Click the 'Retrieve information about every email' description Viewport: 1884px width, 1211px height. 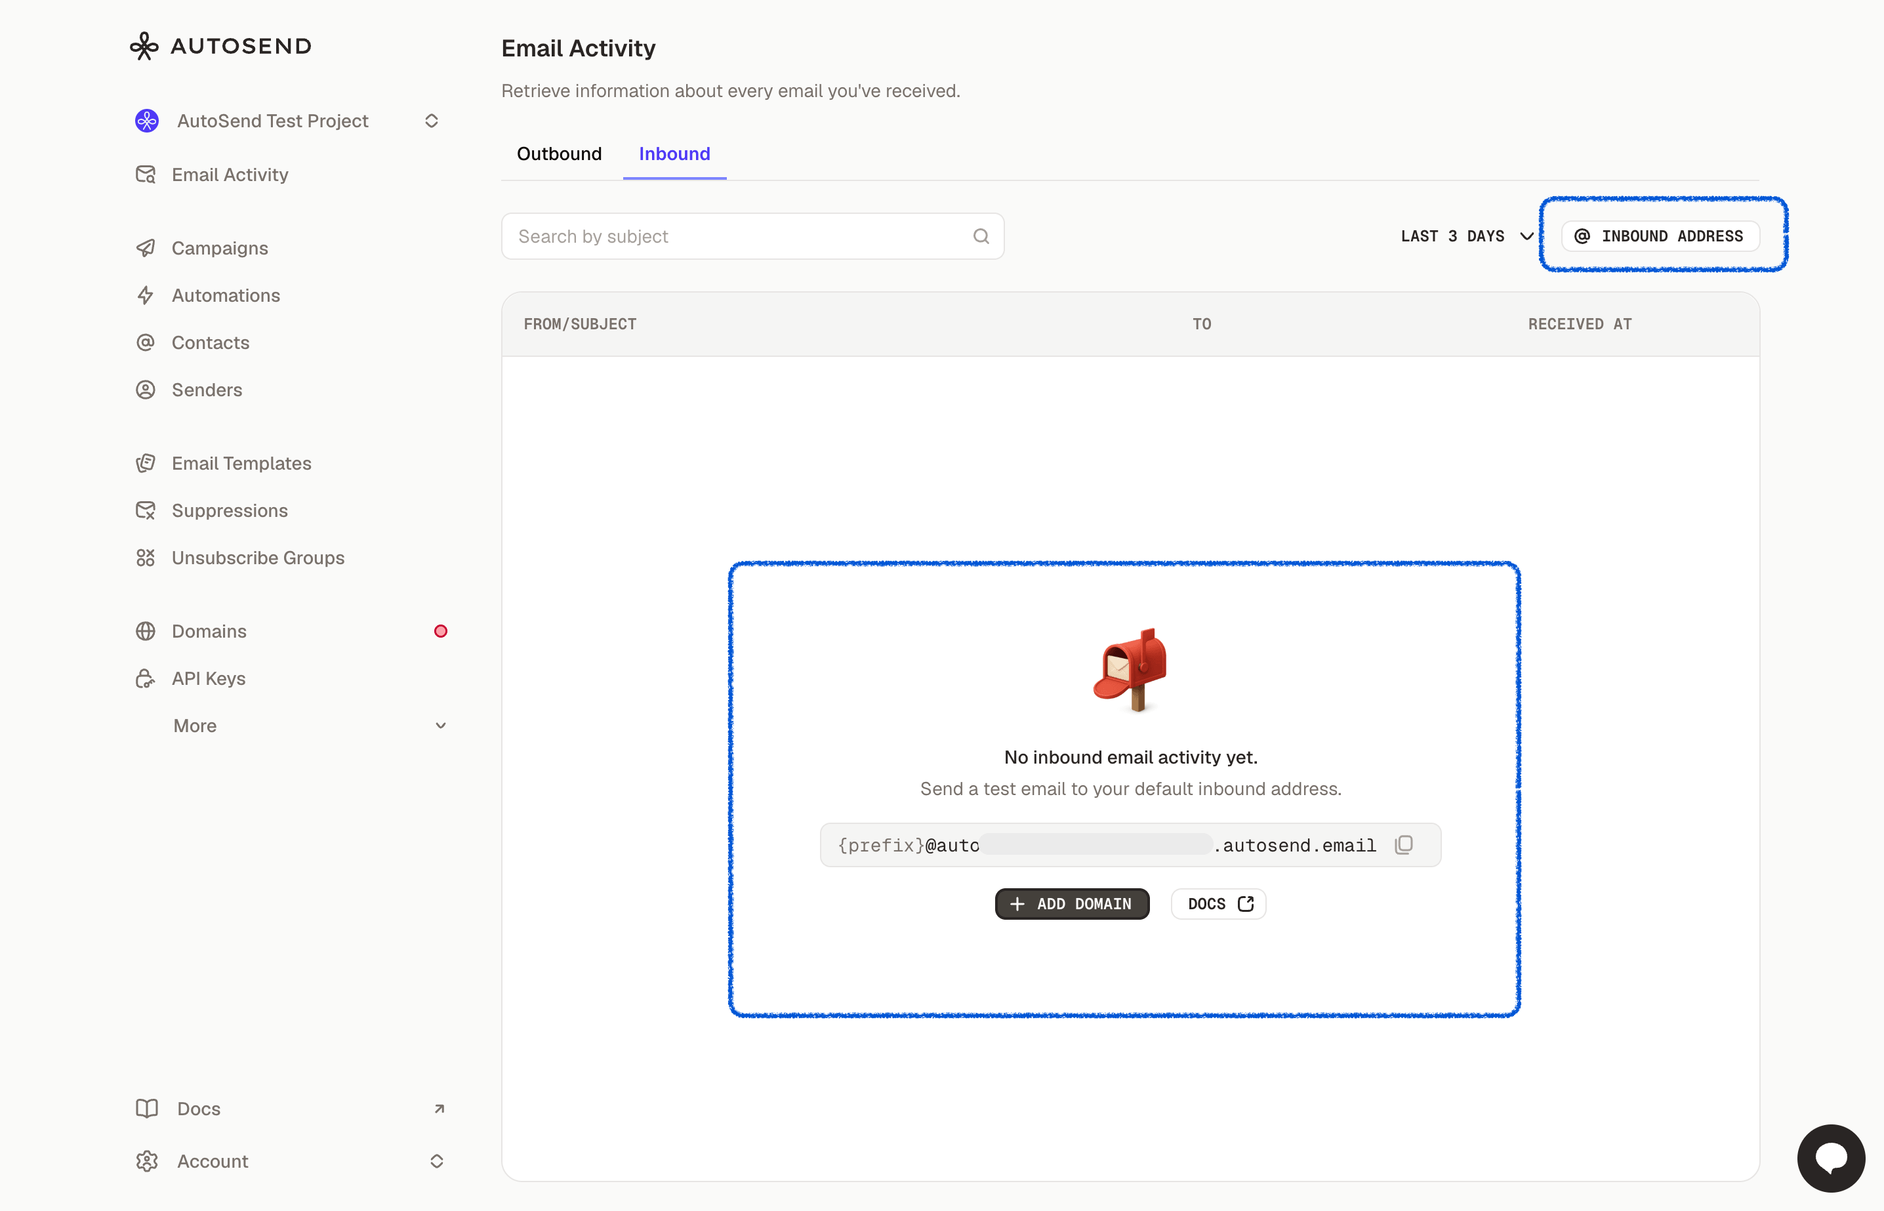(x=731, y=91)
